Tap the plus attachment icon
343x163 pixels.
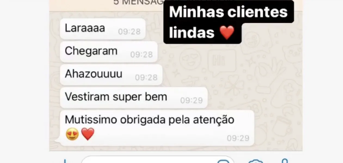coord(65,161)
